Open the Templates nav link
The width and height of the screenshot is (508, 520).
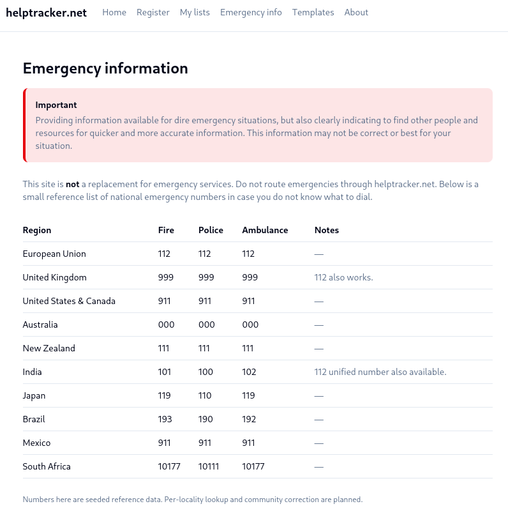(313, 12)
